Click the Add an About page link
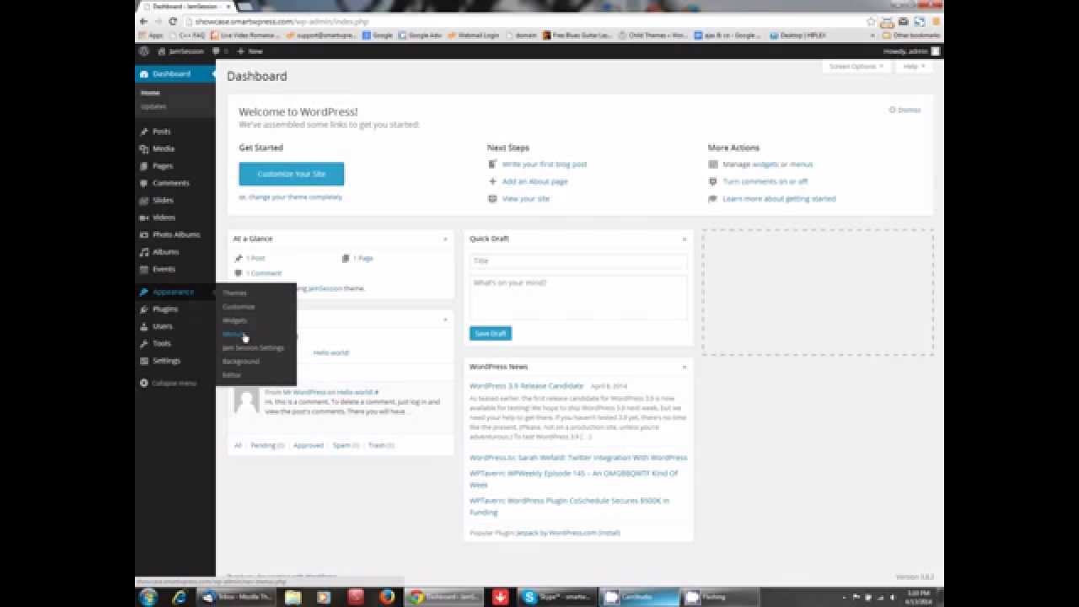Screen dimensions: 1079x607 (535, 181)
